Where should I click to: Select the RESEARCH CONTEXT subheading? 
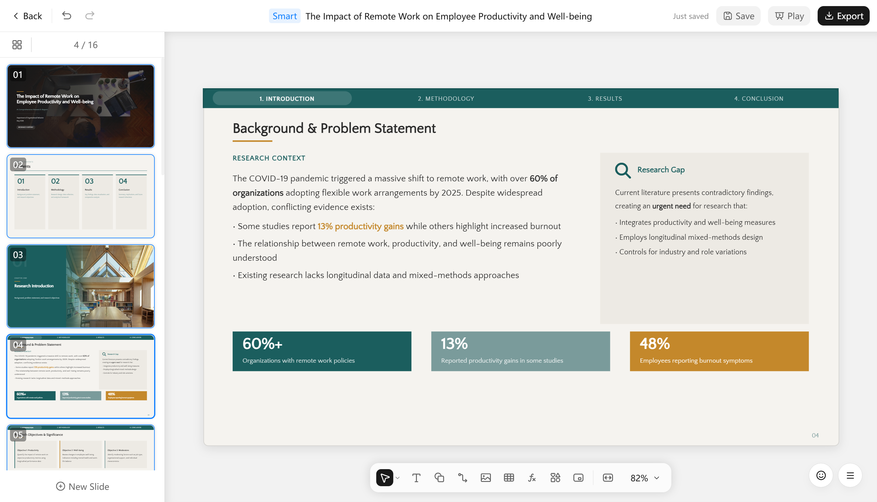click(269, 158)
